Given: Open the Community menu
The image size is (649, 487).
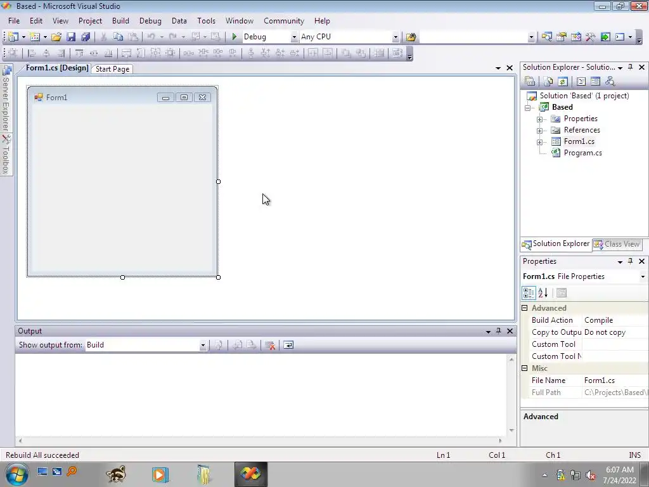Looking at the screenshot, I should tap(283, 21).
